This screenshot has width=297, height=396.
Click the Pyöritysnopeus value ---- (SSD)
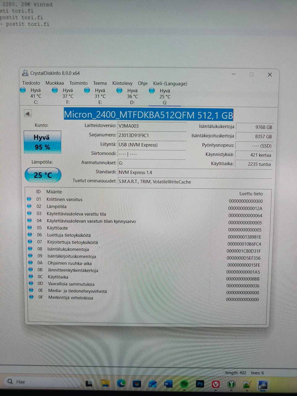click(x=254, y=146)
